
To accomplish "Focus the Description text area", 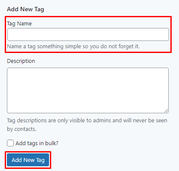I will pos(88,90).
